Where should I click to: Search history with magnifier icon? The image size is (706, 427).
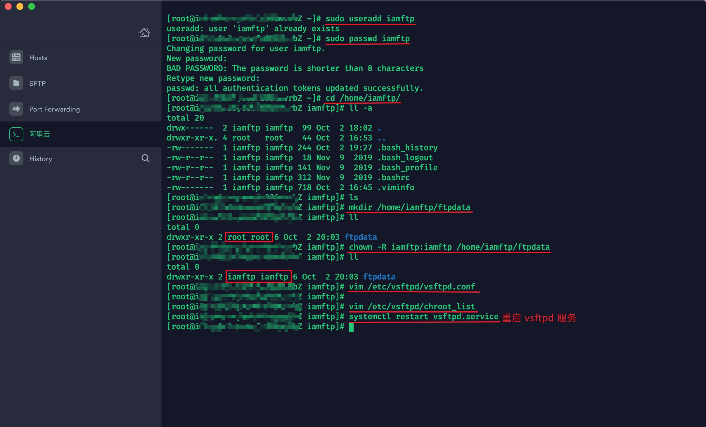coord(146,158)
